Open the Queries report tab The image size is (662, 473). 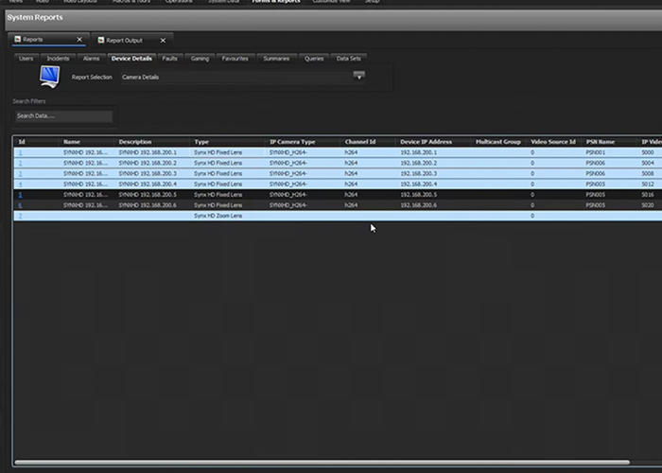point(314,59)
